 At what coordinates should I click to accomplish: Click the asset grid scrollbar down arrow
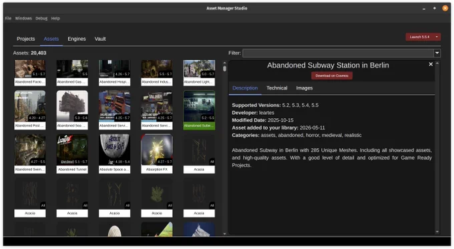coord(224,234)
